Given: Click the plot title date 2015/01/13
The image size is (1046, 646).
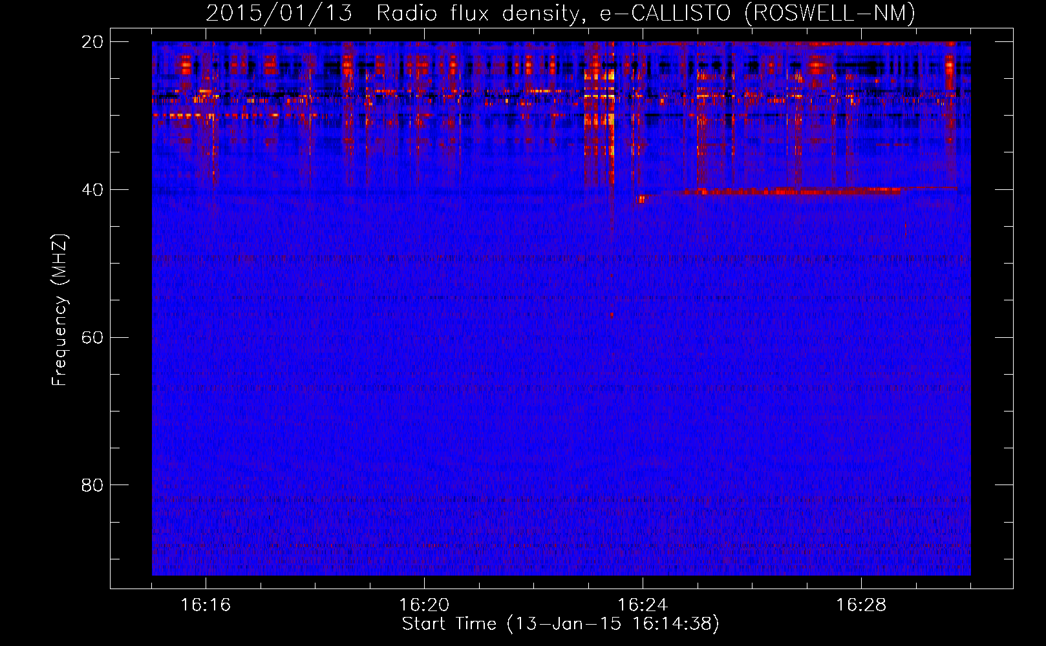Looking at the screenshot, I should [279, 13].
